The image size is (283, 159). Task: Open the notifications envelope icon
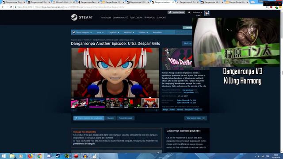tap(189, 12)
